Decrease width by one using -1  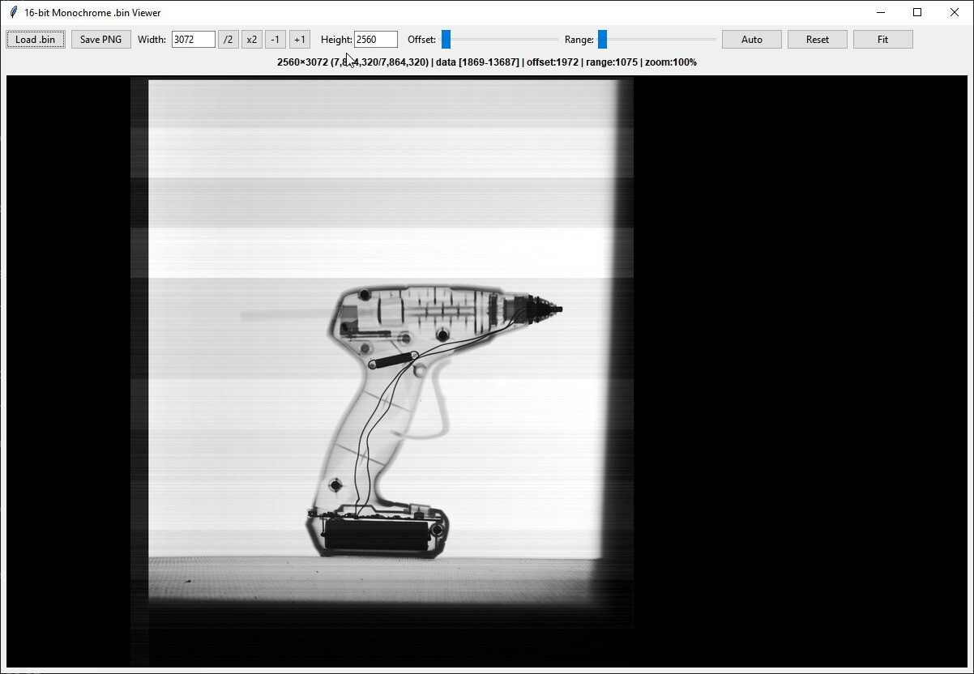click(x=276, y=40)
